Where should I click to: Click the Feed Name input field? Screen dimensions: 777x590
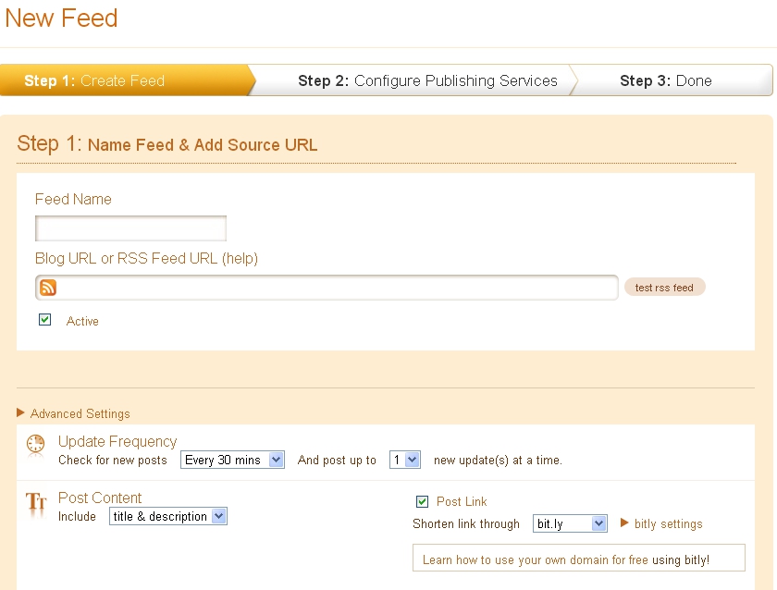coord(130,228)
